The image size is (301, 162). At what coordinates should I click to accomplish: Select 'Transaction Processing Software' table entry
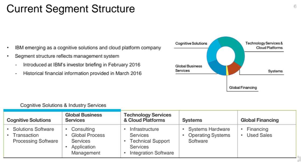coord(36,138)
